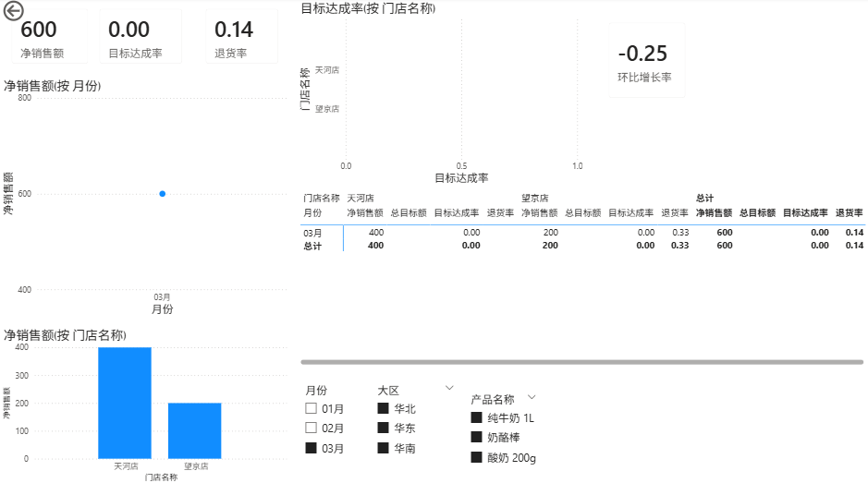
Task: Uncheck the 03月 month checkbox
Action: (312, 449)
